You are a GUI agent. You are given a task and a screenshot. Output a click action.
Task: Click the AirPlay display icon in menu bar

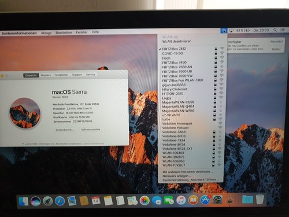click(x=231, y=31)
